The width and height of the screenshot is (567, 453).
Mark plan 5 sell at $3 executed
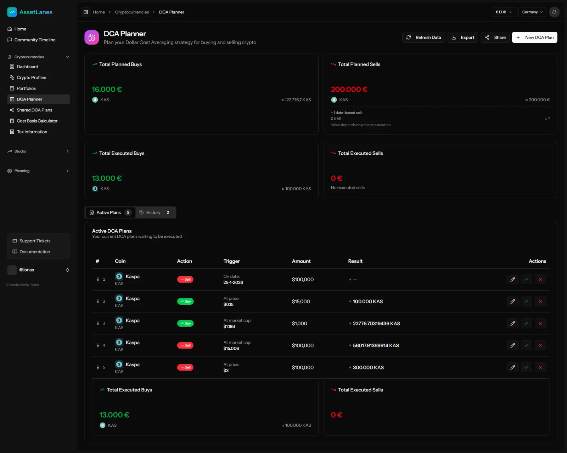(527, 367)
